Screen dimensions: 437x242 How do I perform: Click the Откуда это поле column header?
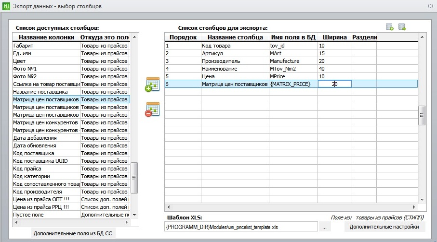point(105,37)
